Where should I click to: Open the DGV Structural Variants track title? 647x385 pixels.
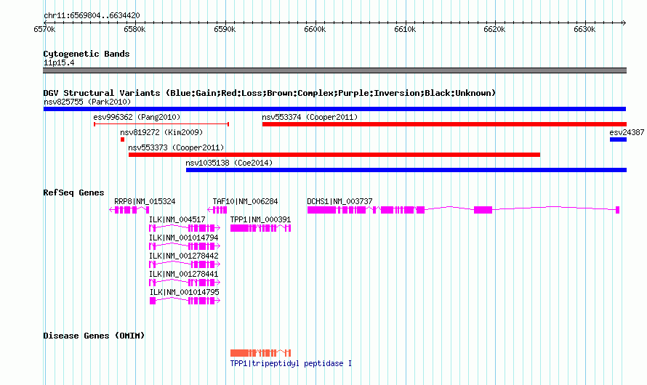point(269,93)
